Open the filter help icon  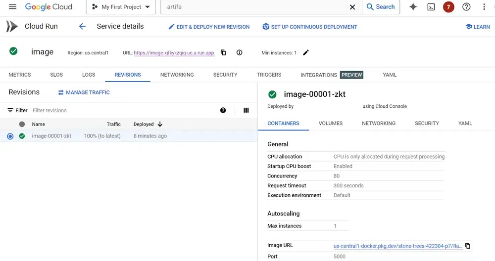pos(223,110)
